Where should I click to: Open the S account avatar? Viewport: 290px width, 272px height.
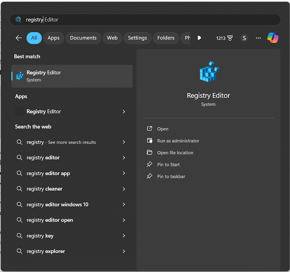point(244,38)
